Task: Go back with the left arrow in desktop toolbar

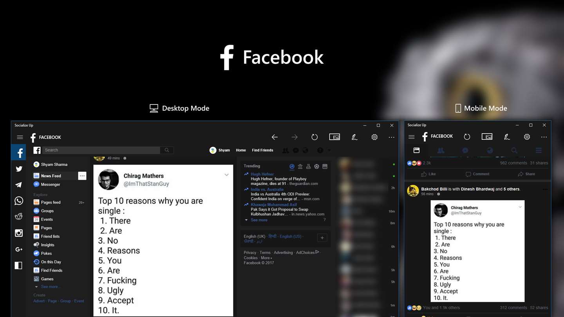Action: [275, 137]
